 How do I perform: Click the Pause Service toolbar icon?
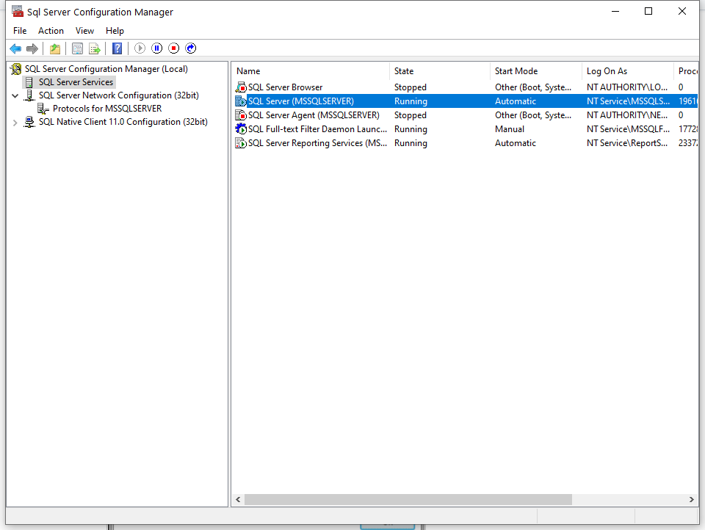(x=157, y=48)
